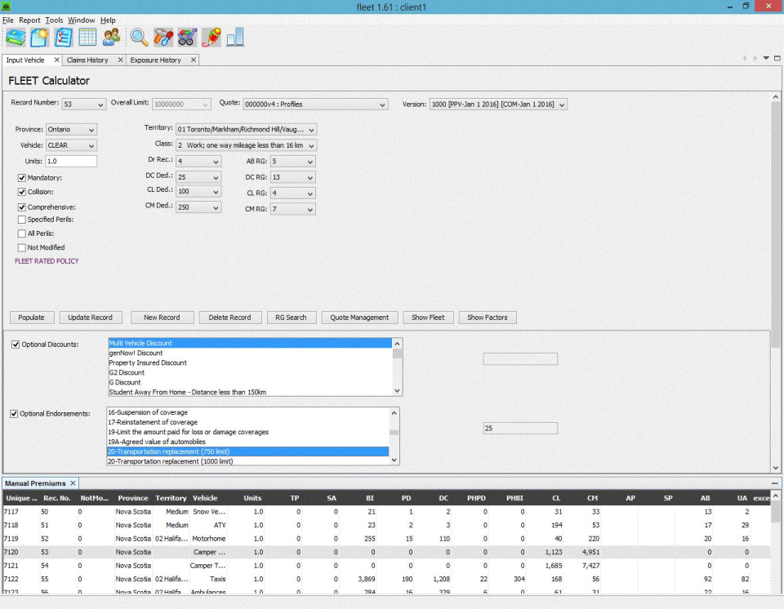Click the editor tab list down arrow

pos(766,59)
